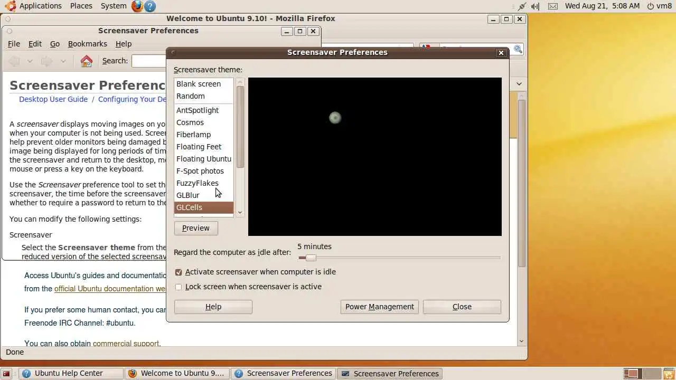Click the theme list scrollbar thumb
Image resolution: width=676 pixels, height=380 pixels.
pos(240,127)
